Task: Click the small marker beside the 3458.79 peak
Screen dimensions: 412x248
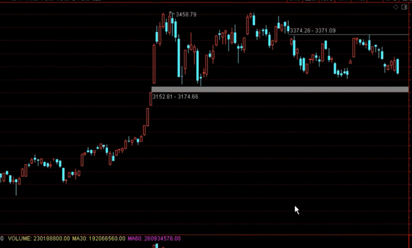Action: [x=171, y=12]
